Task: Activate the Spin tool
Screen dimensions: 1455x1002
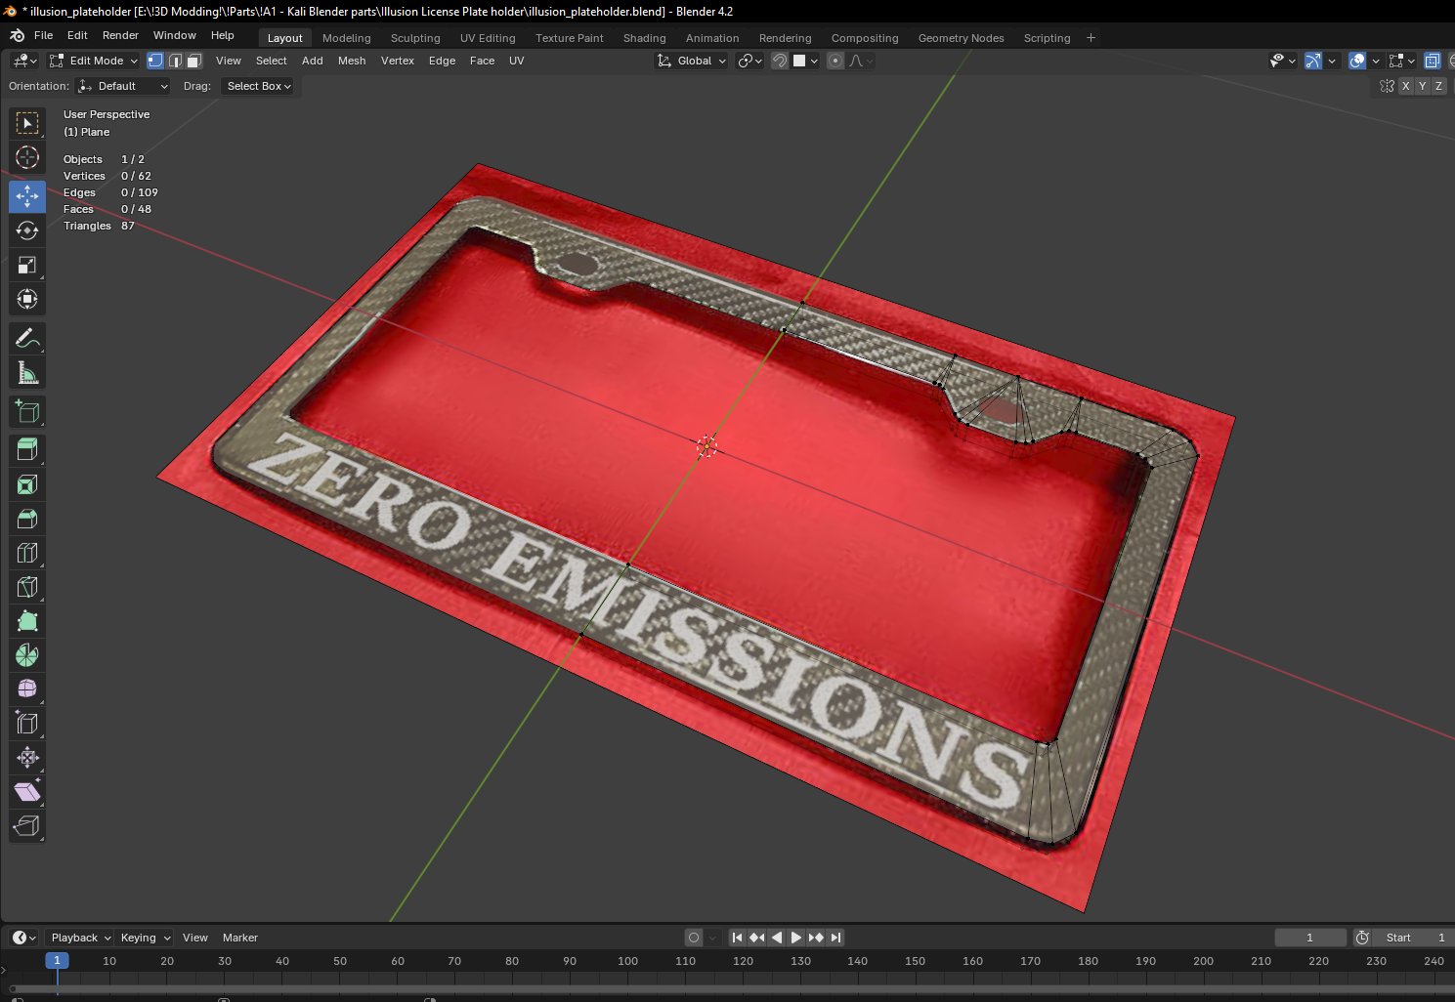Action: point(27,655)
